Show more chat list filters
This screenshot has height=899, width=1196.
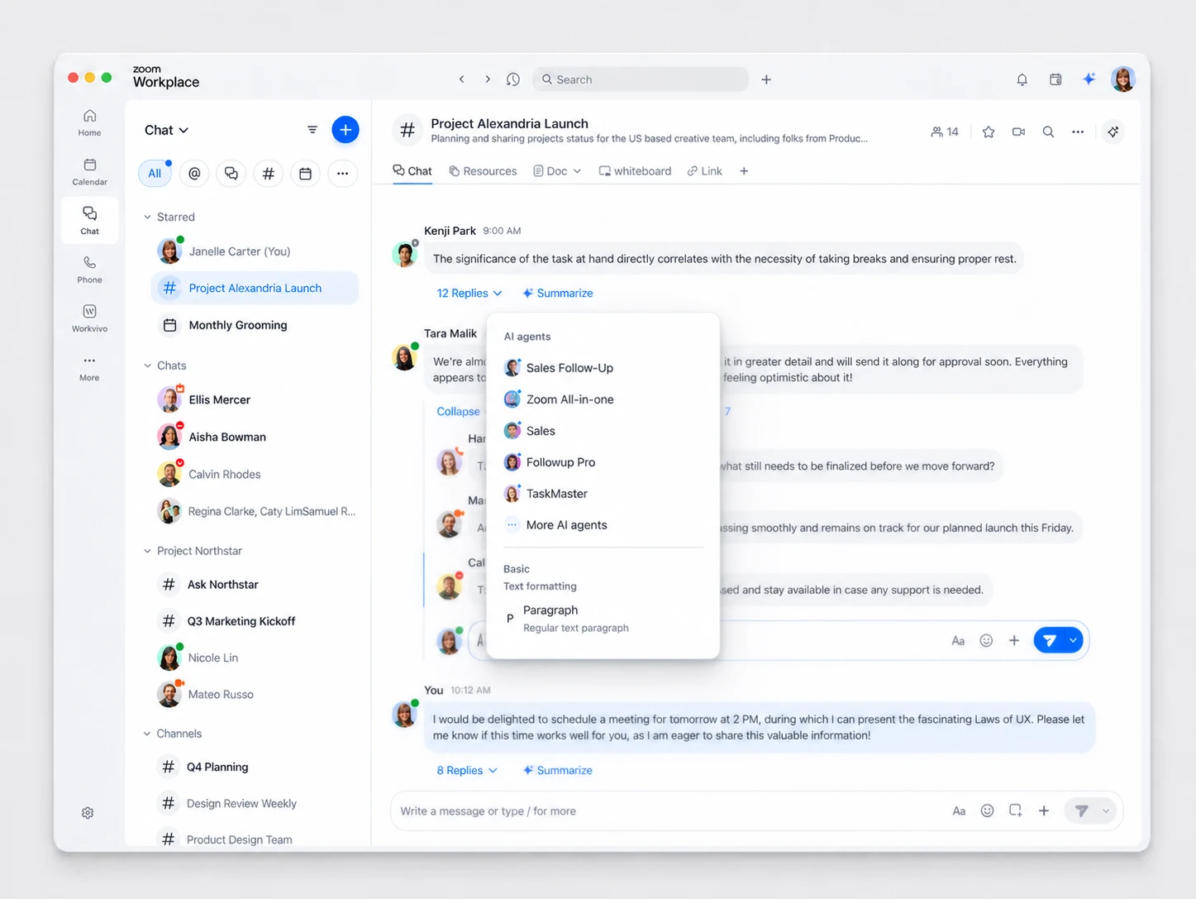[x=342, y=174]
